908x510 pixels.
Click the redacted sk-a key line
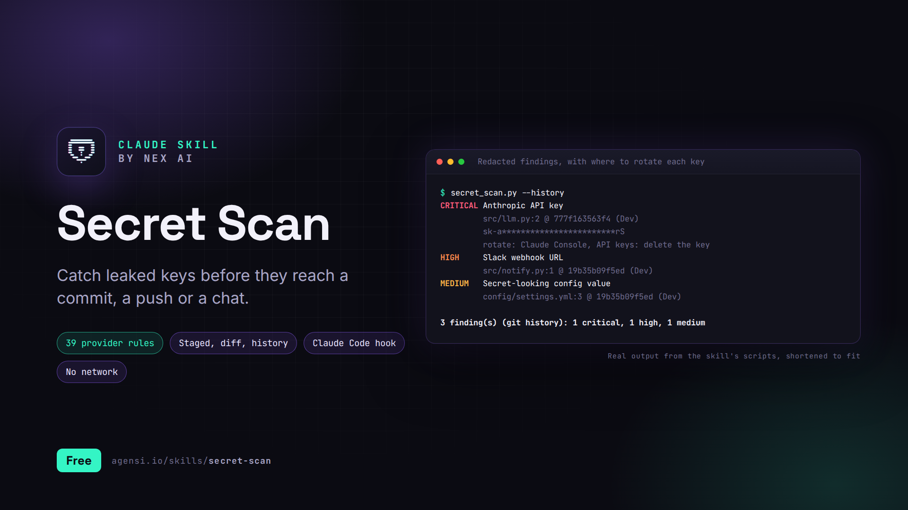pos(554,232)
